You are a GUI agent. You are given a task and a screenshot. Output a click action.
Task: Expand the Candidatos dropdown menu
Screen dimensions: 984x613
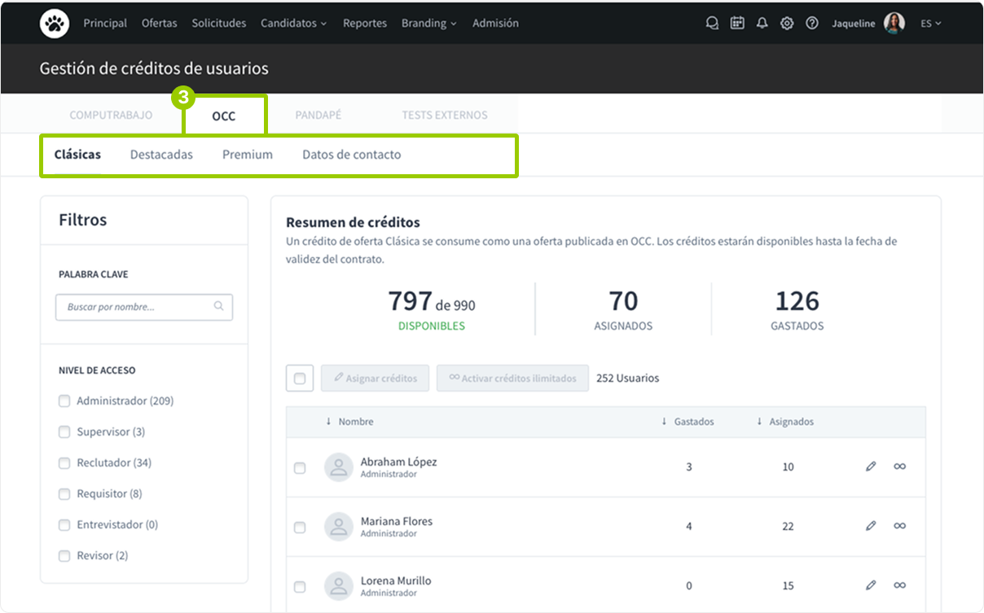(293, 24)
